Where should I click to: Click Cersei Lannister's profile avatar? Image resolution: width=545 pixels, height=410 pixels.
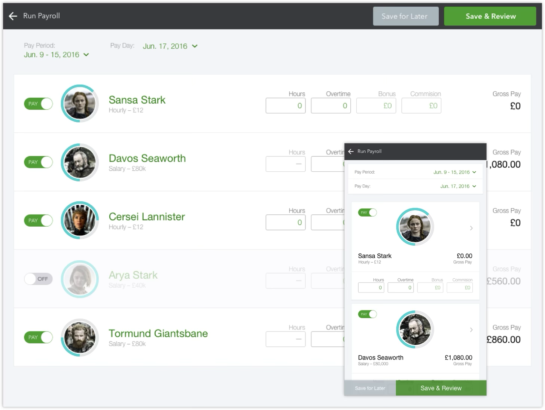[80, 221]
